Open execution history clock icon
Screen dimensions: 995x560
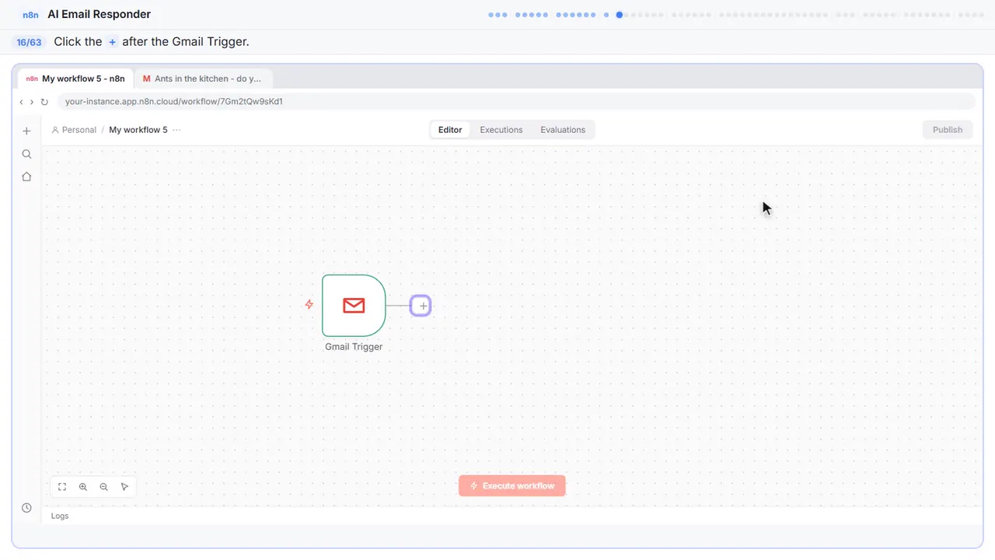tap(26, 508)
